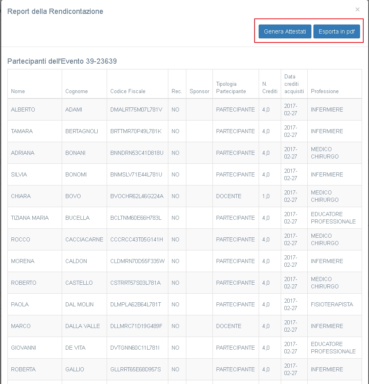
Task: Click the surname DALLA VALLE
Action: [x=83, y=326]
